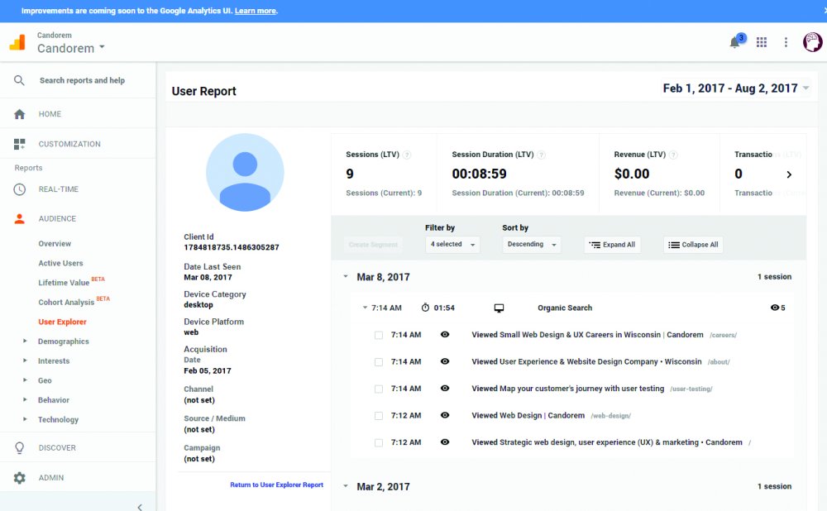This screenshot has height=511, width=827.
Task: Click the Home house icon
Action: point(20,114)
